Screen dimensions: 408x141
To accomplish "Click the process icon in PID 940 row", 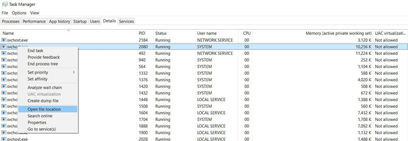I will tap(4, 60).
